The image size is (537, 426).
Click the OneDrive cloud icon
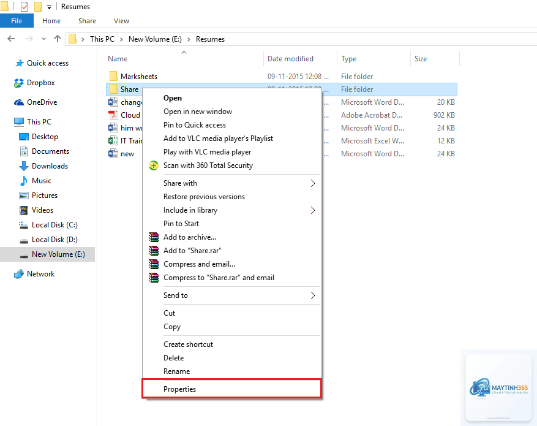(19, 102)
